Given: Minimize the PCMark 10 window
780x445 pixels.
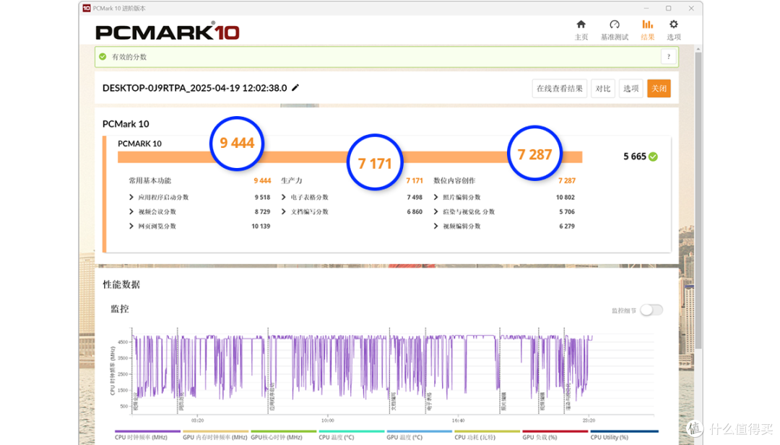Looking at the screenshot, I should click(646, 8).
